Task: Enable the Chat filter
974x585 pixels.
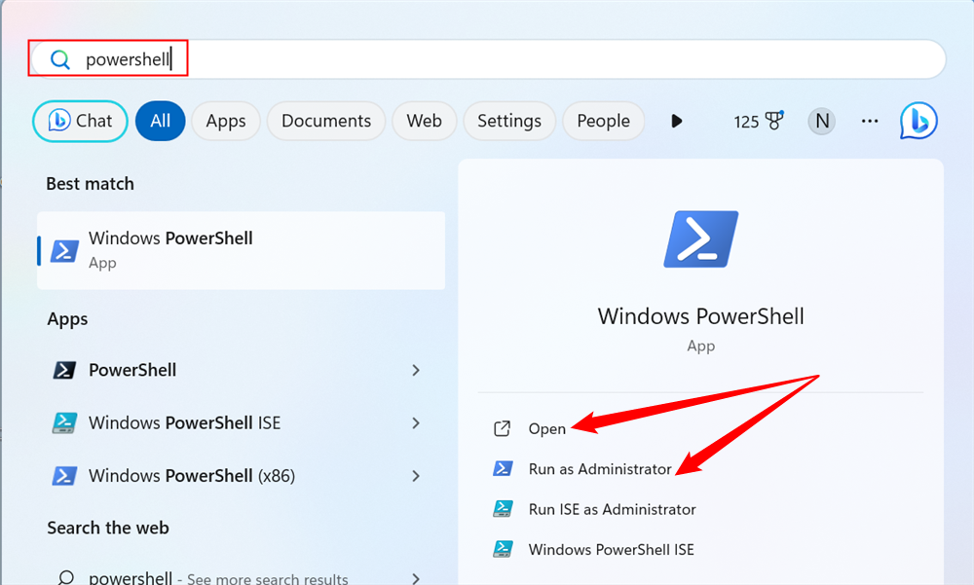Action: point(80,121)
